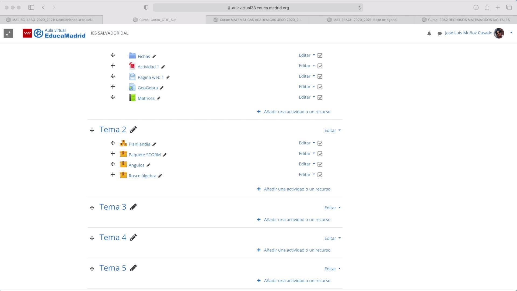The image size is (517, 291).
Task: Open the messages speech bubble icon
Action: pos(439,33)
